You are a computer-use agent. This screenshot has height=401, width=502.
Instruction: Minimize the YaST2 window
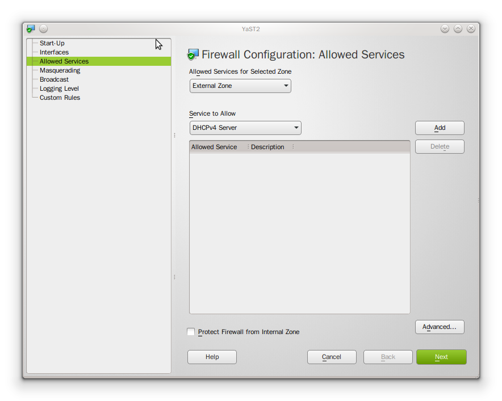[445, 29]
